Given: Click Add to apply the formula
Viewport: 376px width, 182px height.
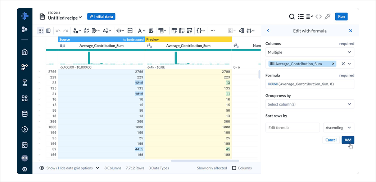Looking at the screenshot, I should 348,140.
